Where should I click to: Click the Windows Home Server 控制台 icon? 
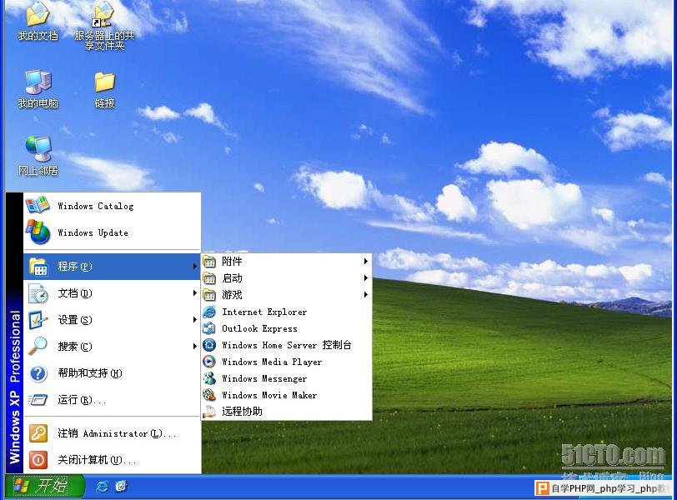point(209,345)
